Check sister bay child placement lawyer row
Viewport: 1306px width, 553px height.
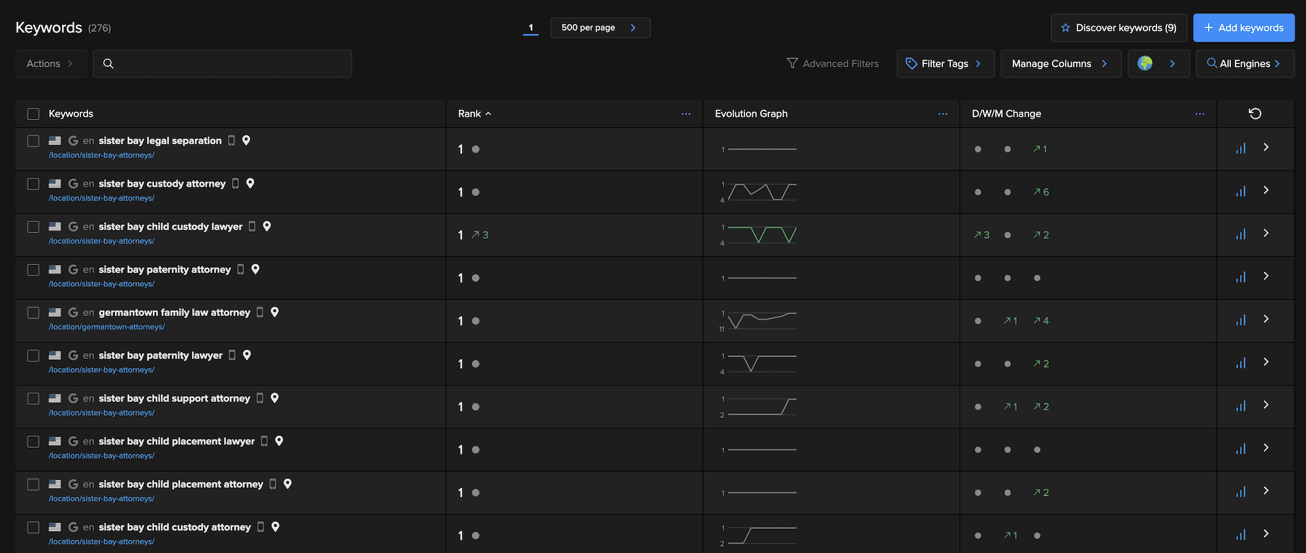click(33, 441)
